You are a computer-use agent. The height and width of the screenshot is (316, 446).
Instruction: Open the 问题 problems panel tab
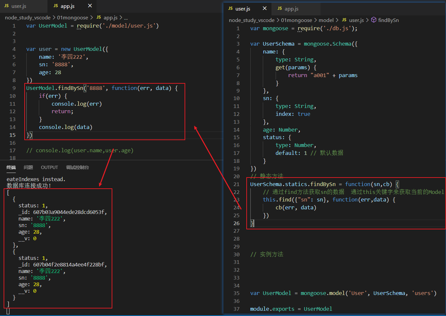tap(28, 167)
